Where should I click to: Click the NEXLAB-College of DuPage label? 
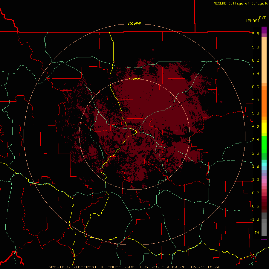click(239, 3)
